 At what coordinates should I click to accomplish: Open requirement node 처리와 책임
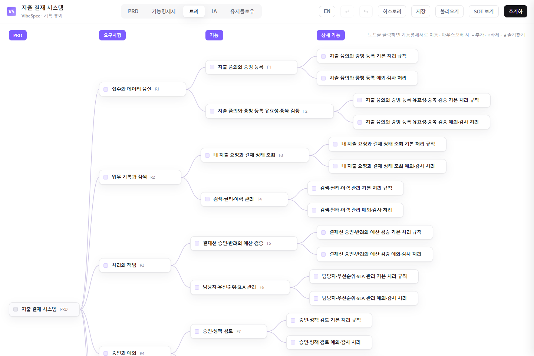pos(135,265)
